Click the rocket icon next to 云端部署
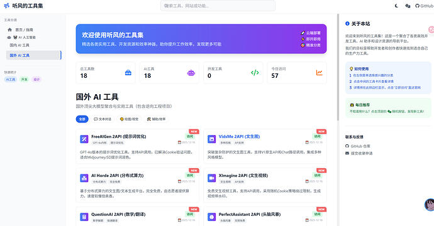Image resolution: width=434 pixels, height=226 pixels. (x=303, y=33)
